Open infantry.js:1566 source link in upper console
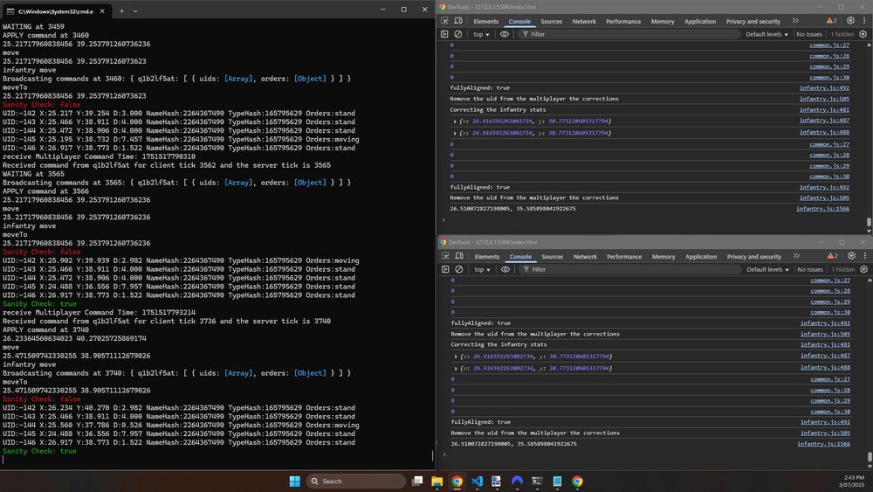The width and height of the screenshot is (873, 492). pos(822,208)
